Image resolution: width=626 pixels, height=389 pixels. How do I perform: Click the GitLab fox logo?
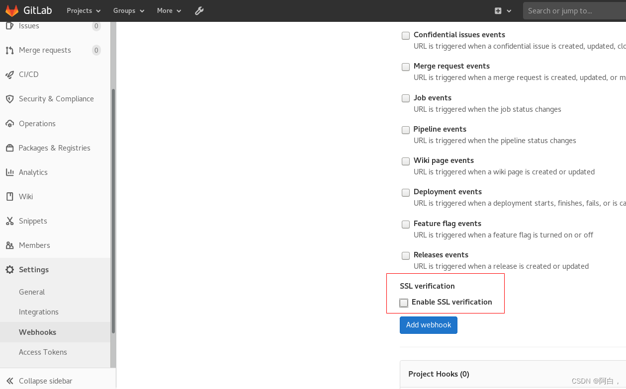(12, 10)
